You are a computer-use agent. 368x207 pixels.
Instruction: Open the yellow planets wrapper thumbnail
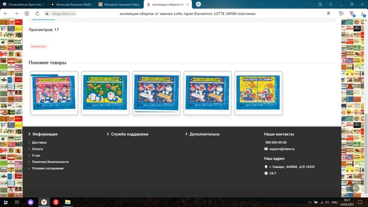pos(259,93)
